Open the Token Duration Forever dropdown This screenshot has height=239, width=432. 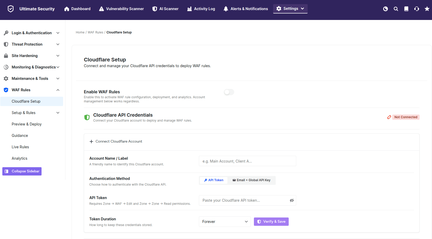[x=225, y=222]
